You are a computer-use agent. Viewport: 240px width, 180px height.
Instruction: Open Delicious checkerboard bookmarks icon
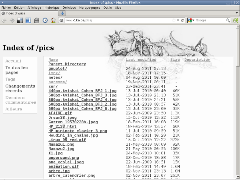(x=20, y=20)
